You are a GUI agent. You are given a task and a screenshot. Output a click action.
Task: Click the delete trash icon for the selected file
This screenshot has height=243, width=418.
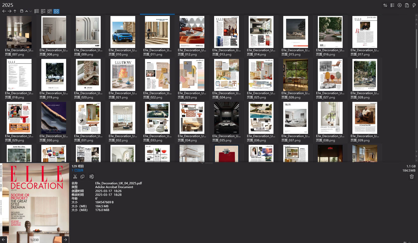411,177
